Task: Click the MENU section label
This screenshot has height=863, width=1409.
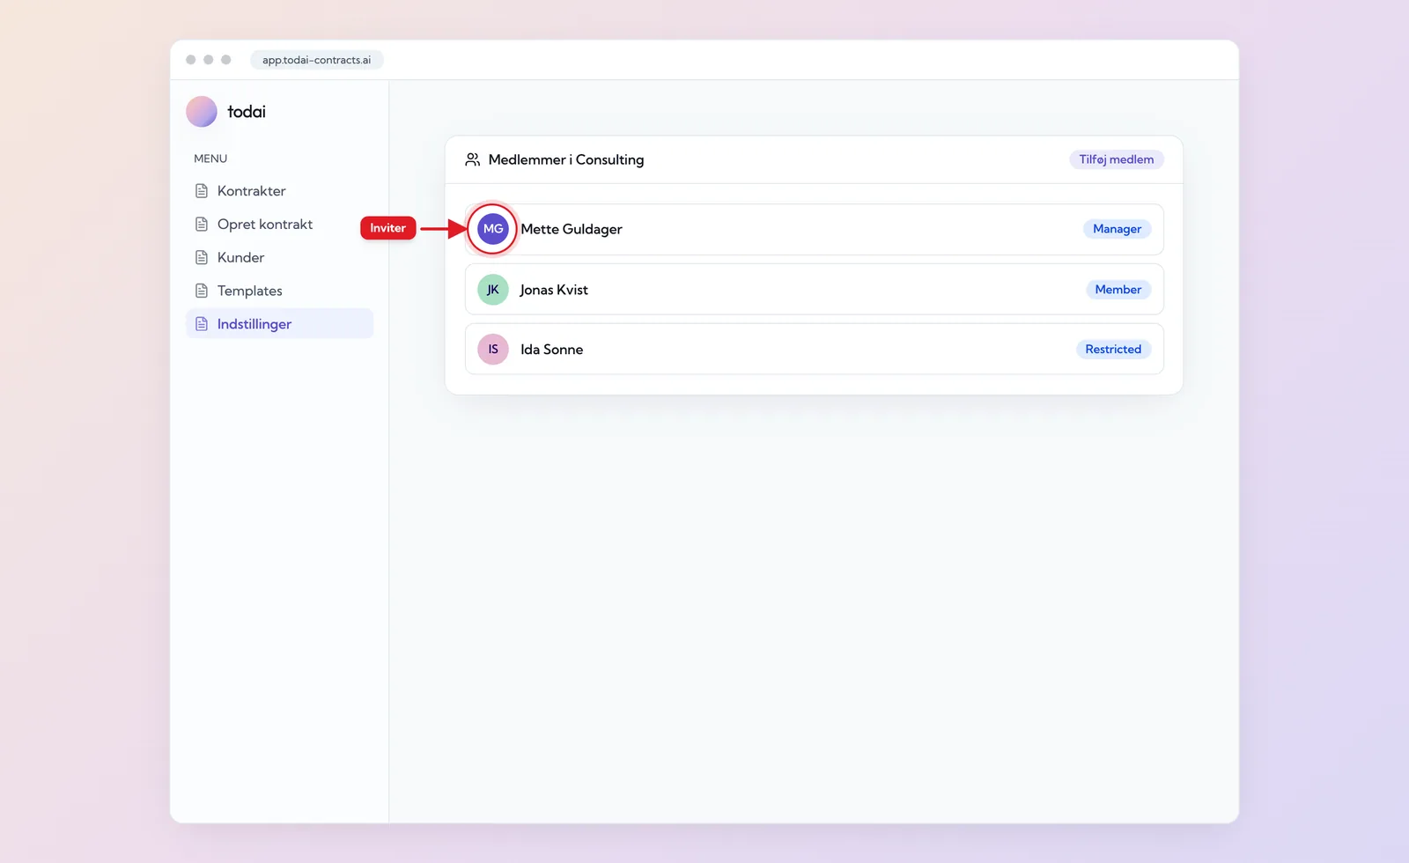Action: tap(210, 159)
